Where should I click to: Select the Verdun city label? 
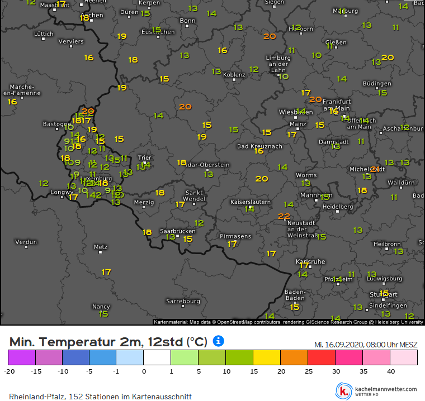click(x=26, y=242)
